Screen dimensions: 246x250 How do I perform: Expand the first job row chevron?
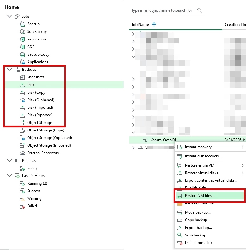(x=133, y=34)
